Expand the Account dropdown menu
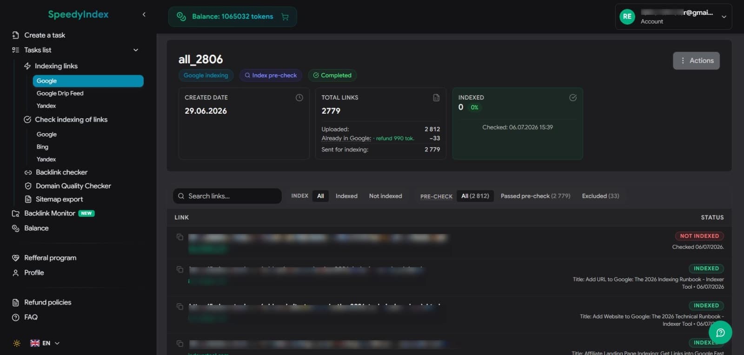This screenshot has height=355, width=744. pyautogui.click(x=724, y=17)
